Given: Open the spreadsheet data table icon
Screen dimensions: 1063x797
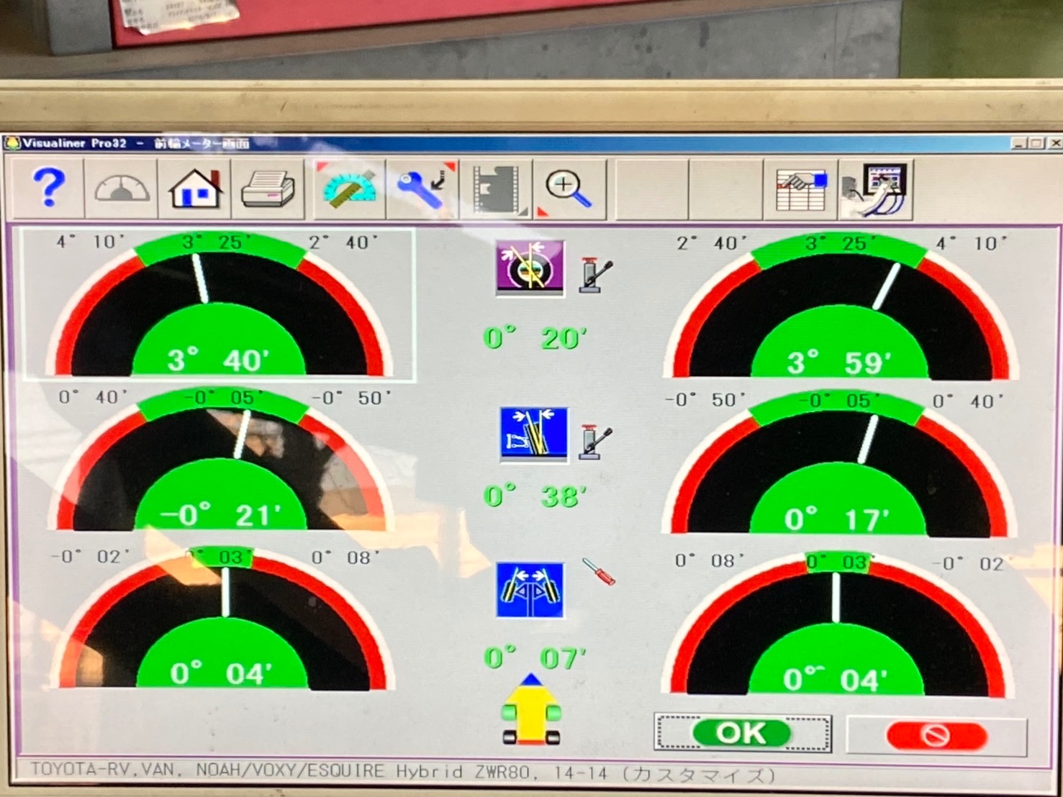Looking at the screenshot, I should [x=801, y=190].
